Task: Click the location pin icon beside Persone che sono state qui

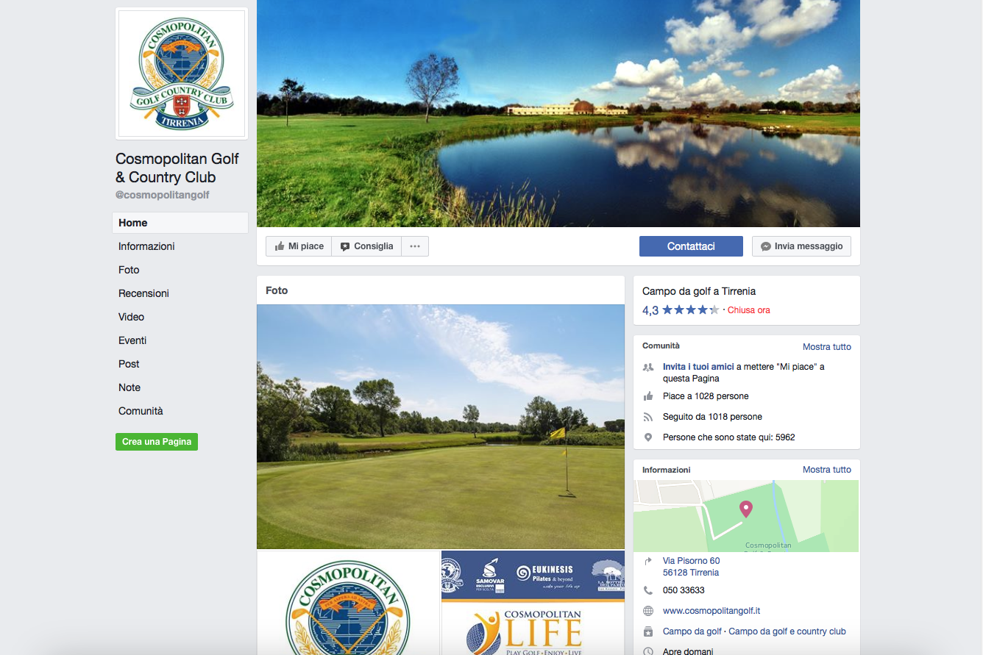Action: pos(648,437)
